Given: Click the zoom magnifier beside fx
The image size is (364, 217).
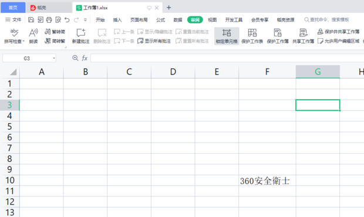Looking at the screenshot, I should 75,58.
